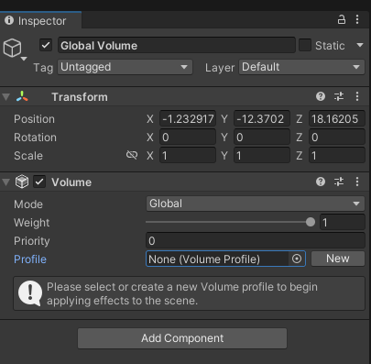371x364 pixels.
Task: Lock the Inspector panel
Action: [342, 19]
